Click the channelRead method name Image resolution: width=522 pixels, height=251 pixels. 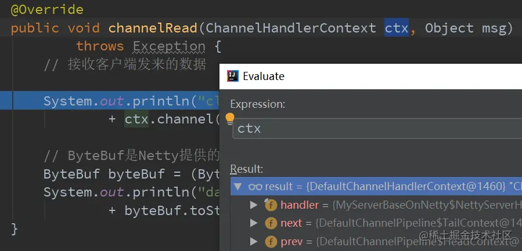point(153,28)
